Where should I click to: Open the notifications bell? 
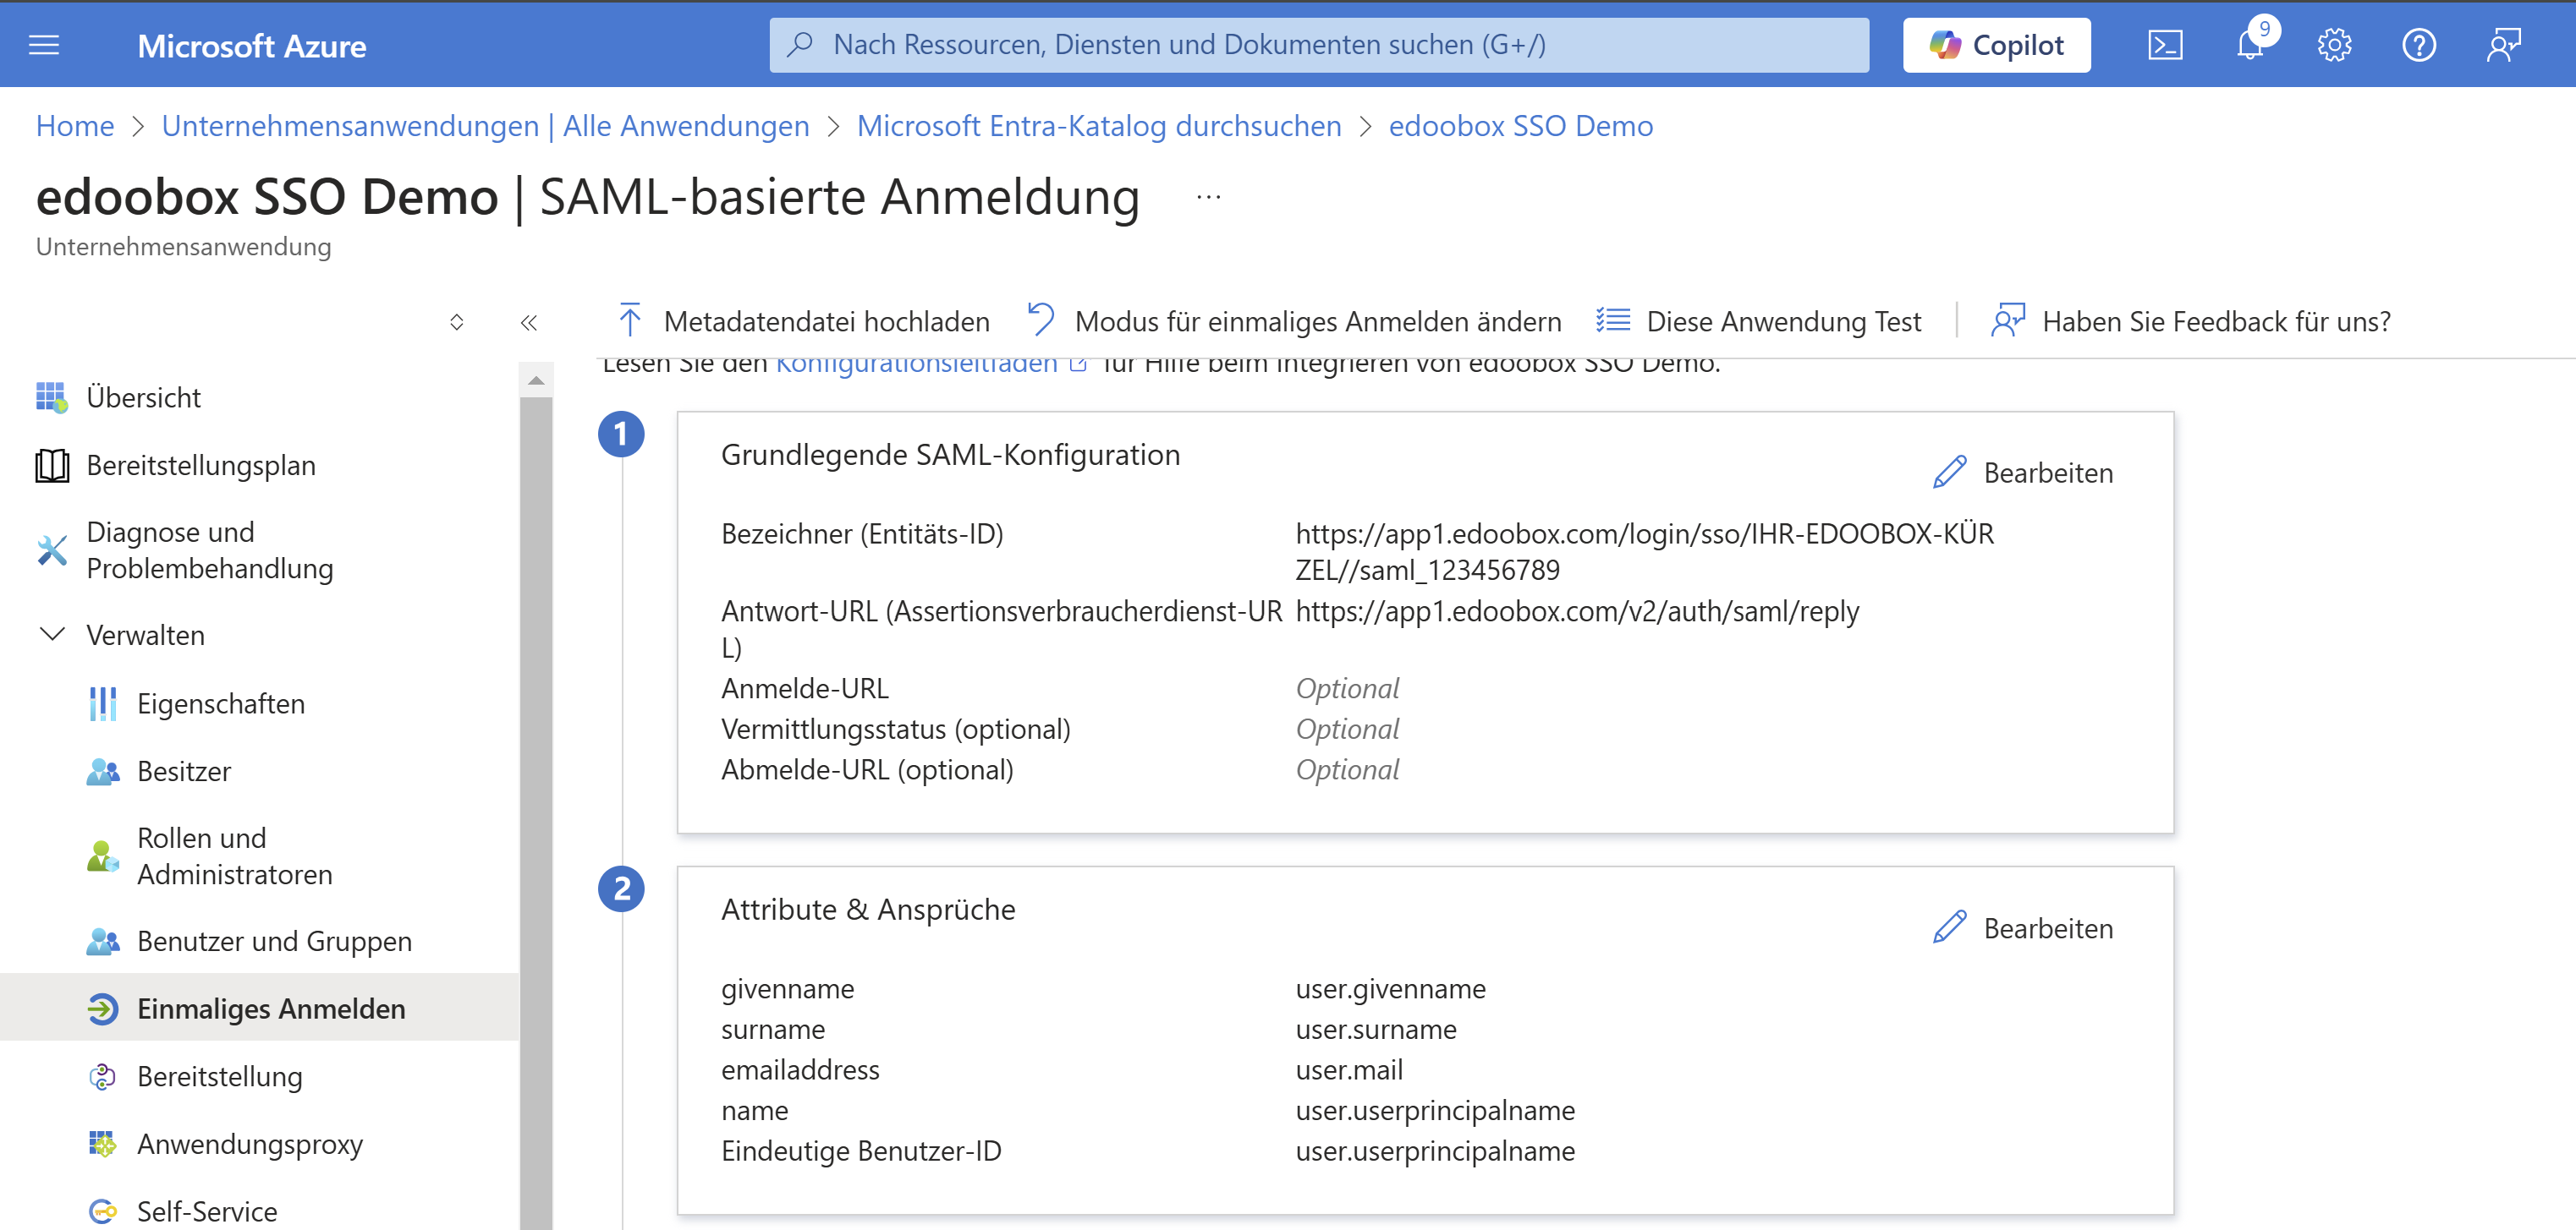[x=2249, y=45]
